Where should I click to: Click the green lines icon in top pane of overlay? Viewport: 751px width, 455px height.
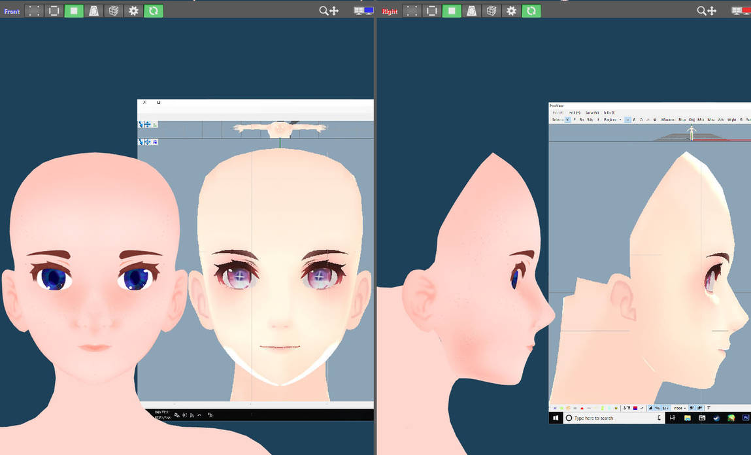pos(155,124)
